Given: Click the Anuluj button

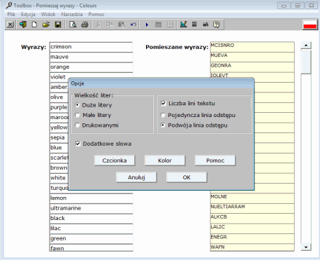Looking at the screenshot, I should (136, 177).
